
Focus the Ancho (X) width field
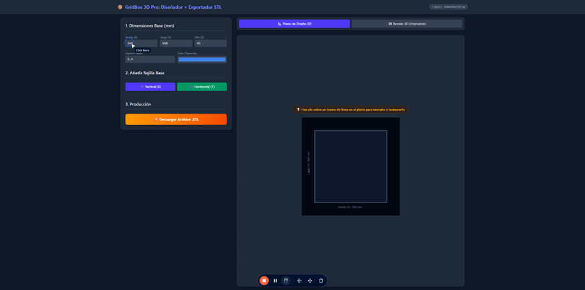click(x=141, y=43)
